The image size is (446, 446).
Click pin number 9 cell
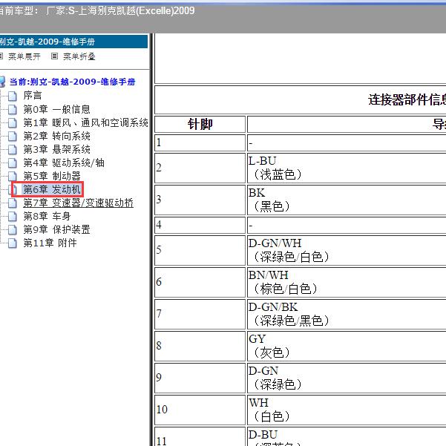[200, 378]
